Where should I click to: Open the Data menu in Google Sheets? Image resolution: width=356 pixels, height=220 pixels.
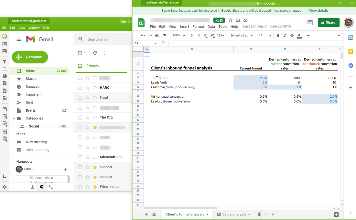point(211,26)
